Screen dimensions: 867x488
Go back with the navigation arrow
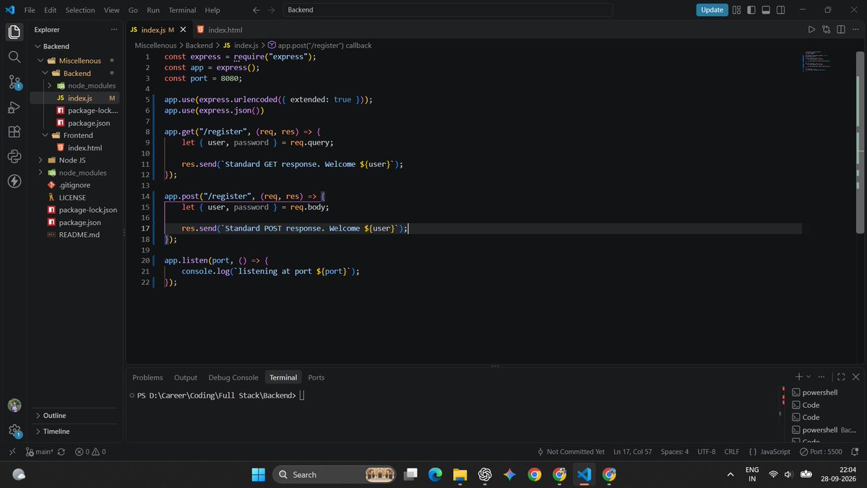point(256,10)
